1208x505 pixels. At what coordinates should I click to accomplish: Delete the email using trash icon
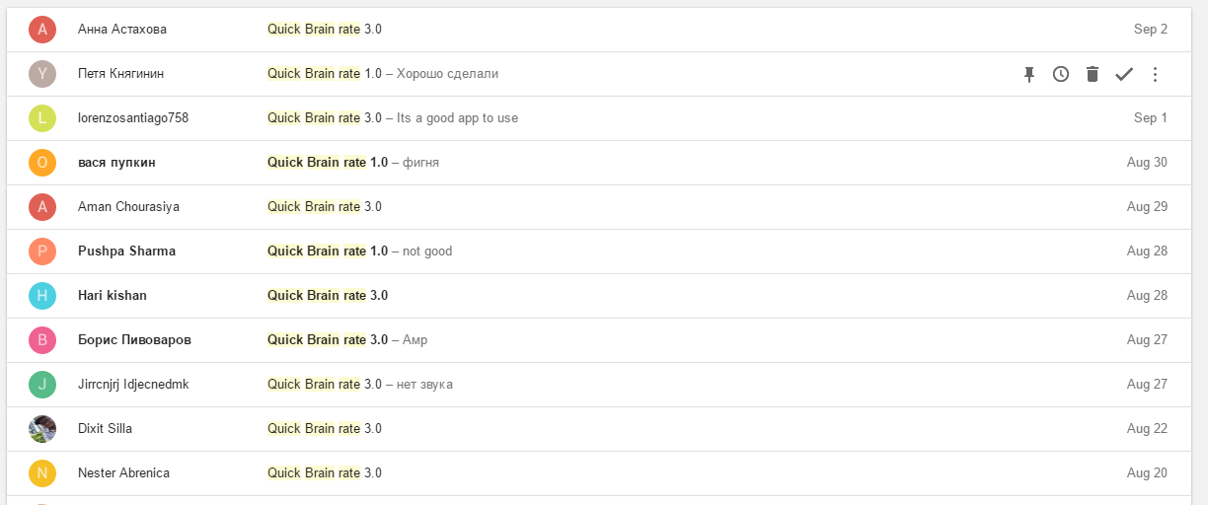click(x=1093, y=74)
